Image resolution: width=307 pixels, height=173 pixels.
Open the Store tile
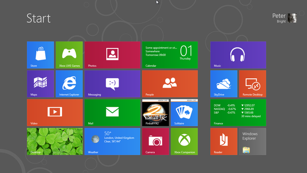click(40, 55)
